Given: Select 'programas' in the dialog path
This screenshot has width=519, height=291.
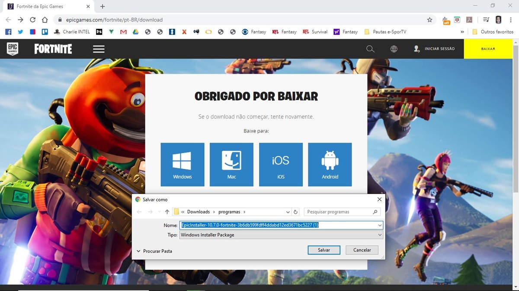Looking at the screenshot, I should tap(229, 212).
